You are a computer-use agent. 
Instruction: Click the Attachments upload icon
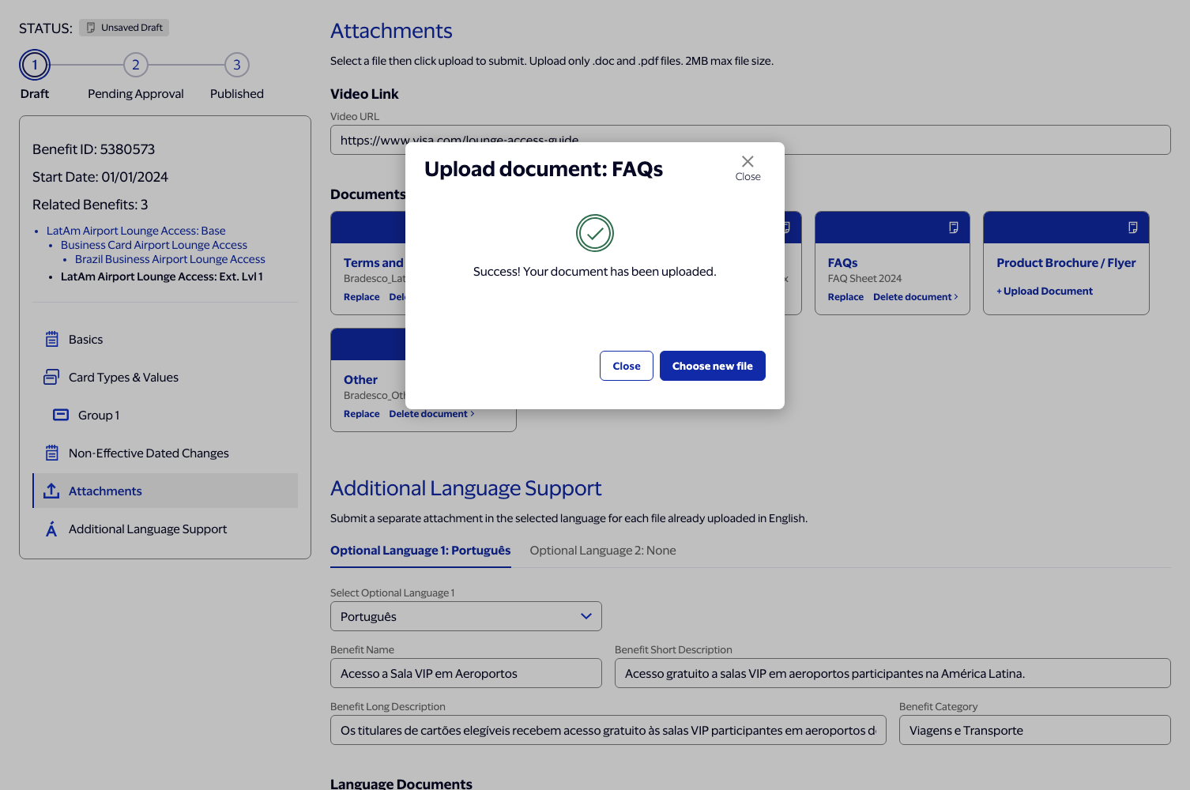coord(51,491)
